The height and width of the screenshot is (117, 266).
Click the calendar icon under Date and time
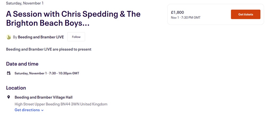[9, 73]
